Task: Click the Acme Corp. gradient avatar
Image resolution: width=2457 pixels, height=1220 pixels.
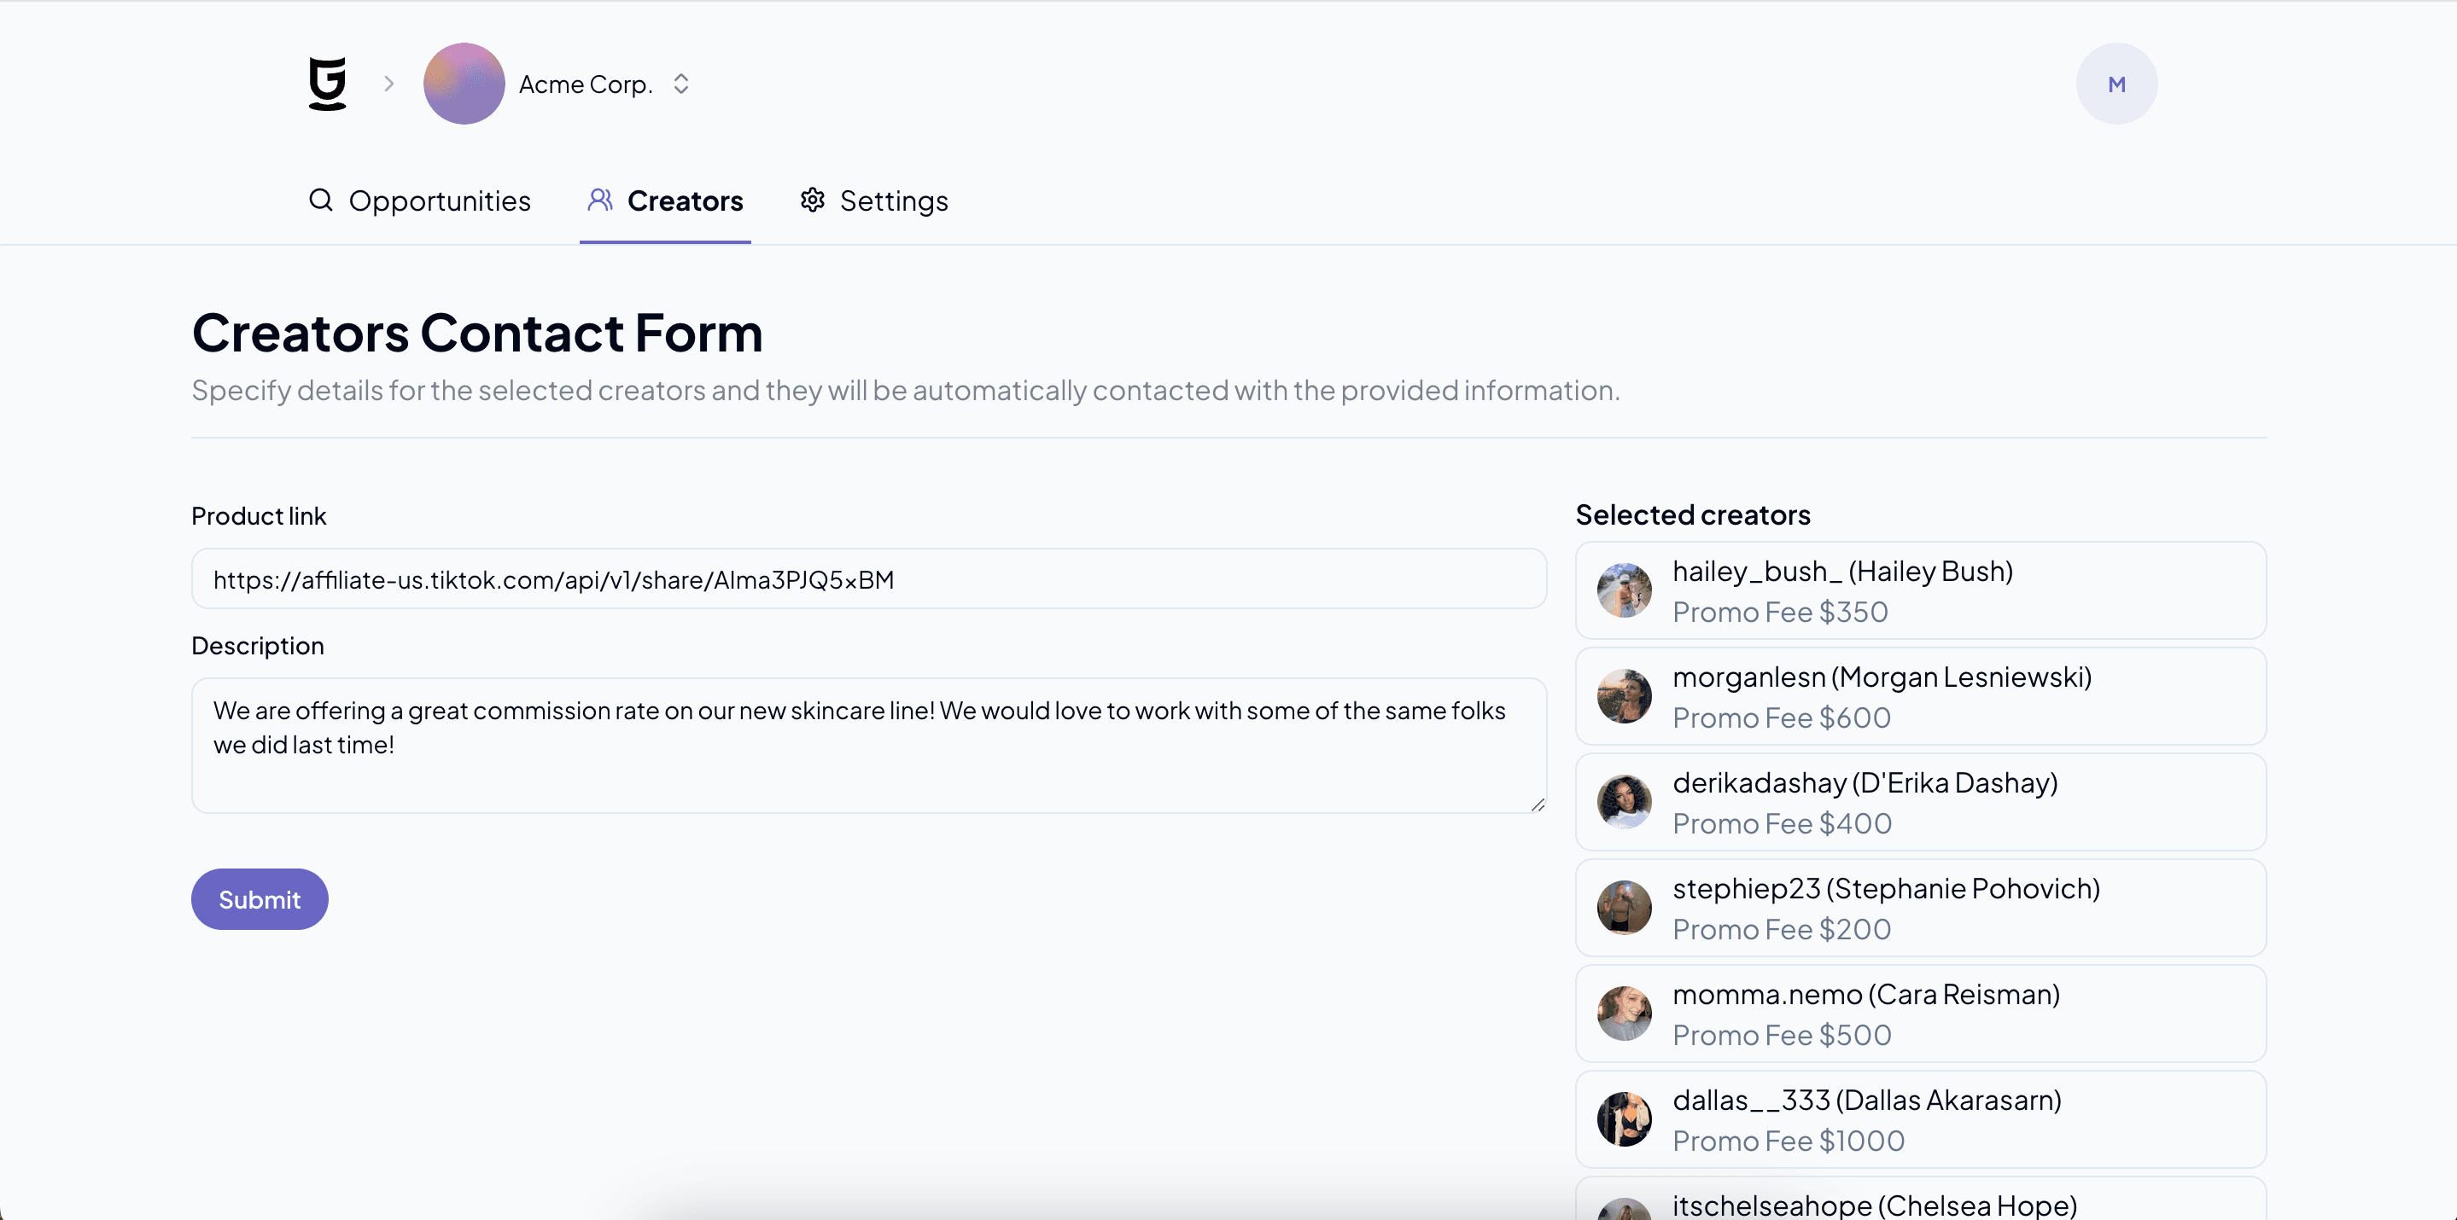Action: [x=464, y=84]
